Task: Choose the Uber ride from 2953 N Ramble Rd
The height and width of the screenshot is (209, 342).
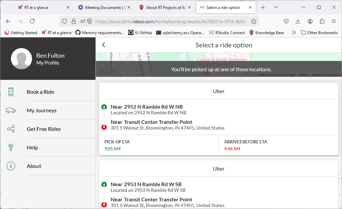Action: click(219, 185)
